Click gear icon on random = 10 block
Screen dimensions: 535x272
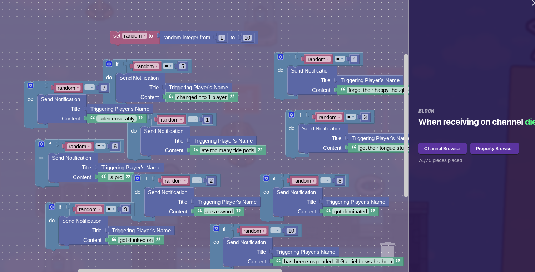point(216,229)
